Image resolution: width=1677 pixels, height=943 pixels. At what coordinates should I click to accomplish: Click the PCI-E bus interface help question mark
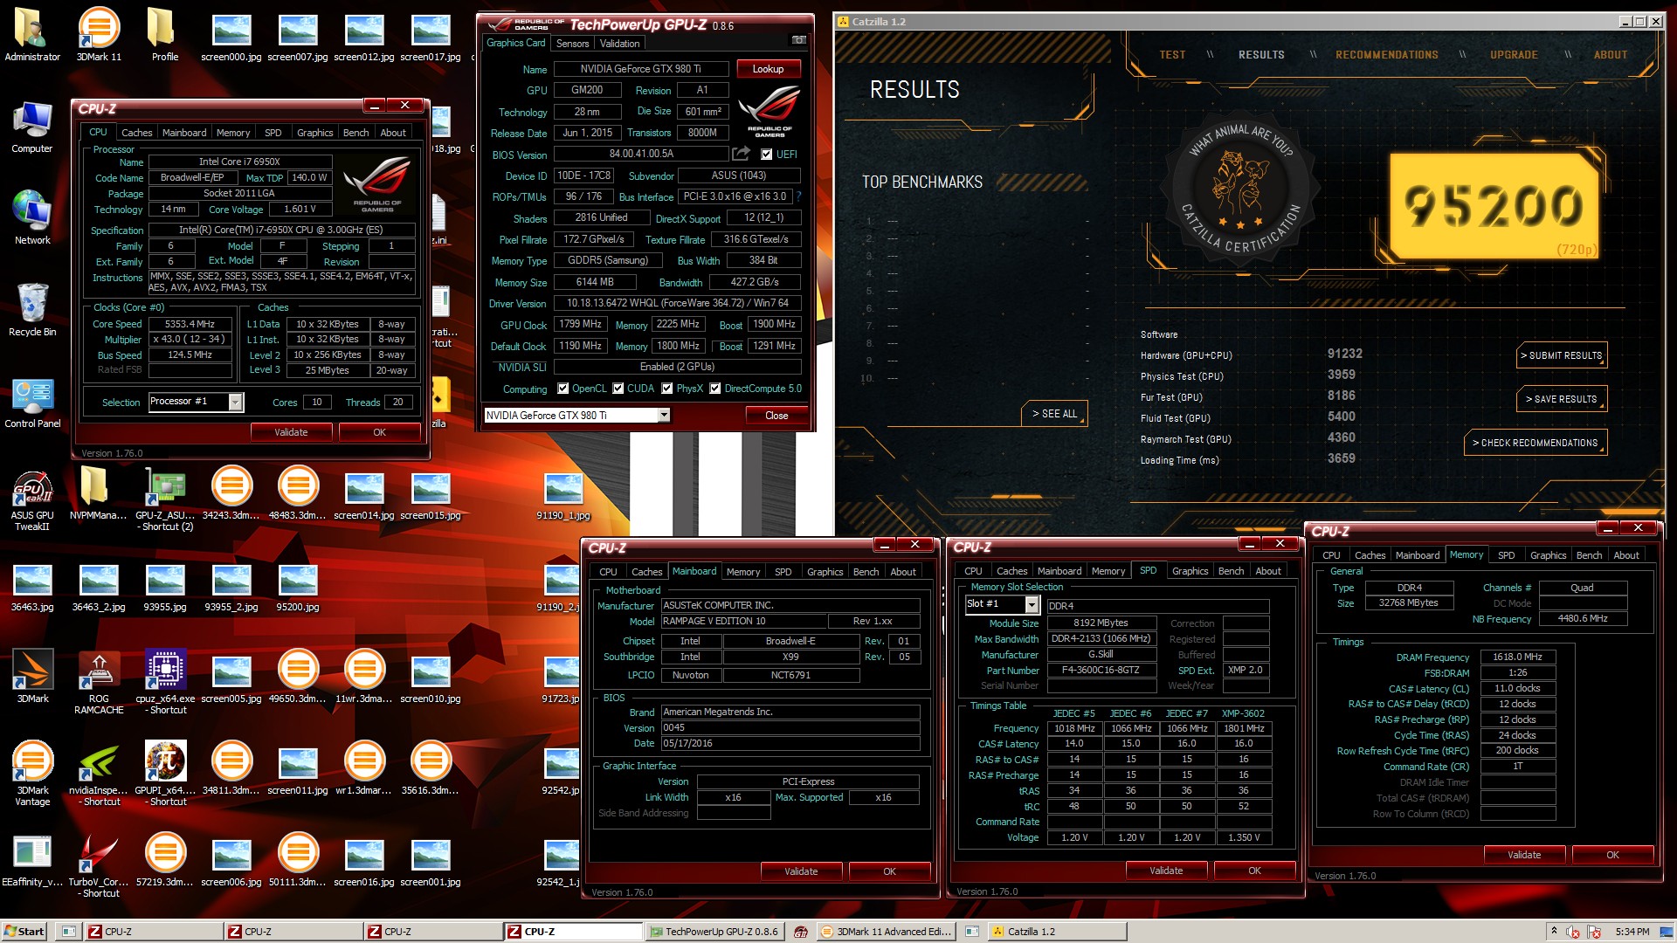tap(798, 196)
